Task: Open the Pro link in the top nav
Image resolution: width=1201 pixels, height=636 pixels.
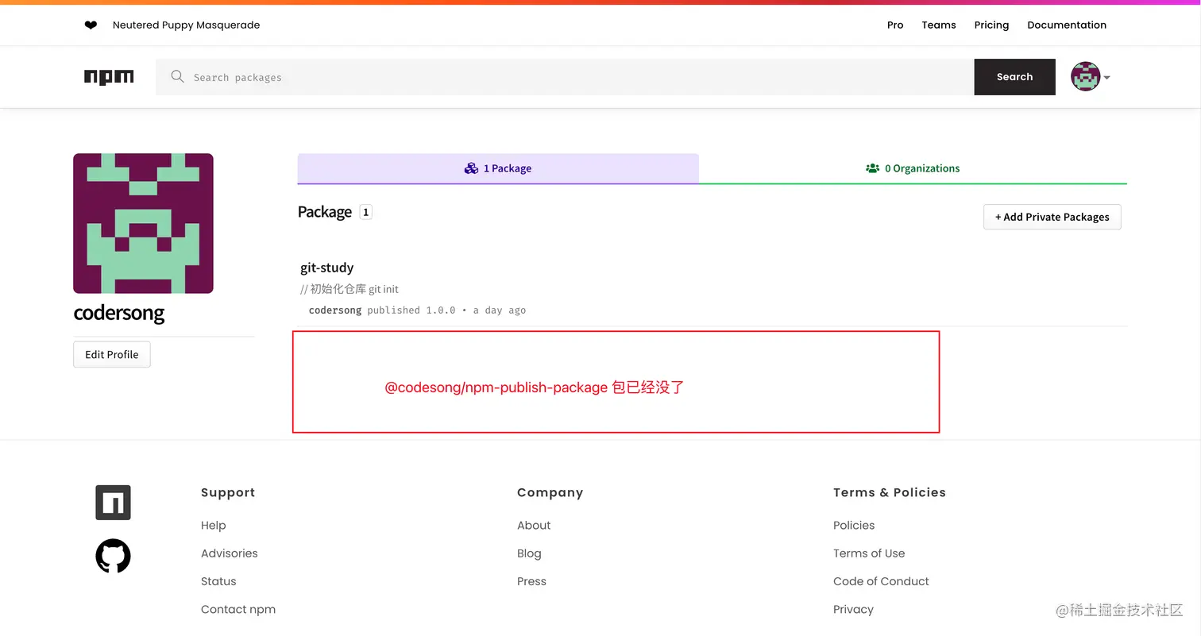Action: (x=895, y=25)
